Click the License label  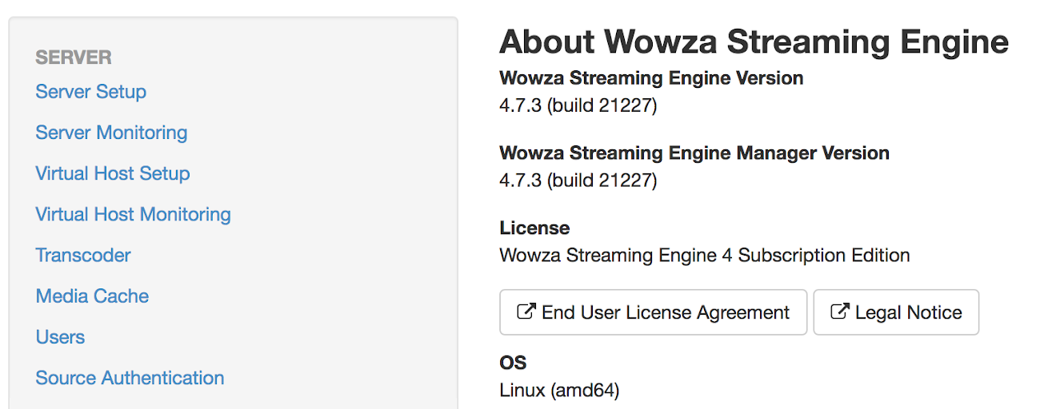tap(534, 228)
